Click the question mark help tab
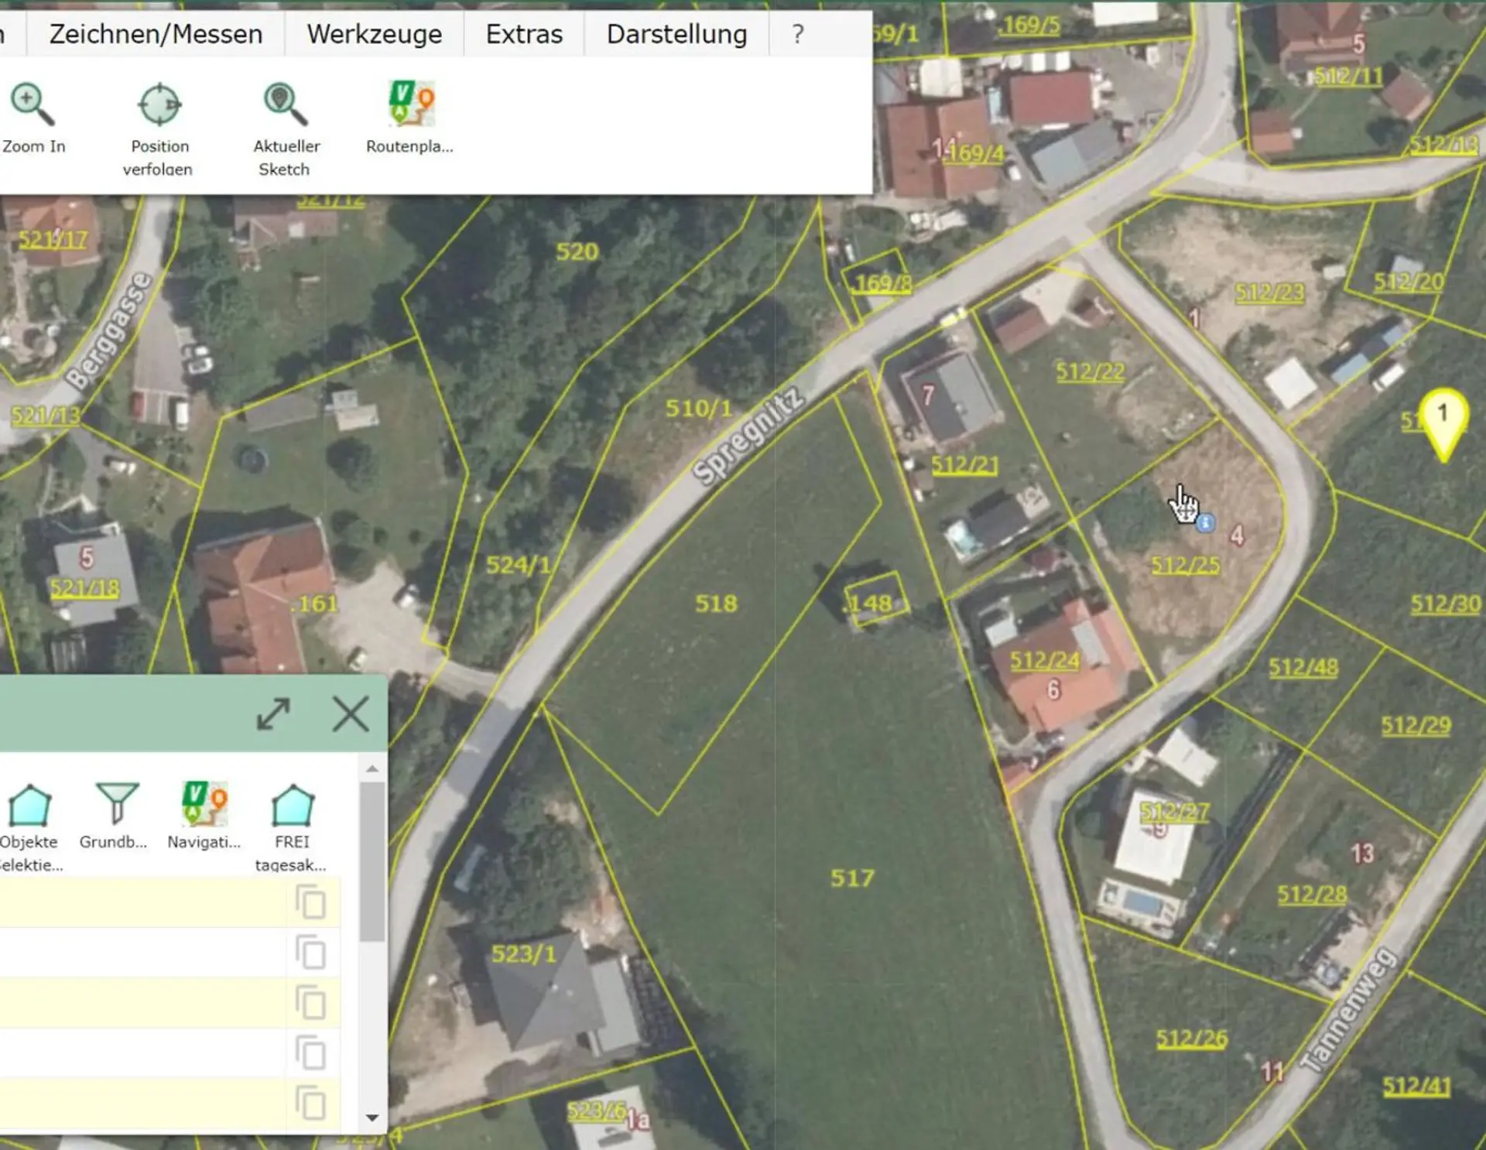This screenshot has height=1150, width=1486. (798, 34)
